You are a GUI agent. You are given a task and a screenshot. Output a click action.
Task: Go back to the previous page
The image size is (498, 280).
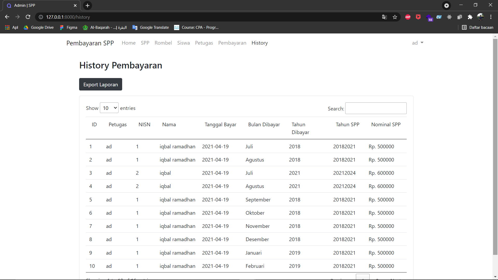pyautogui.click(x=7, y=17)
